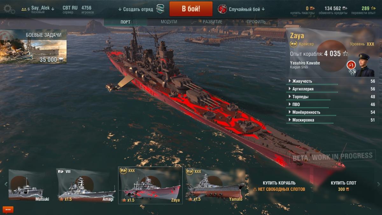Expand the Живучесть parameter row
This screenshot has height=215, width=382.
[x=331, y=81]
